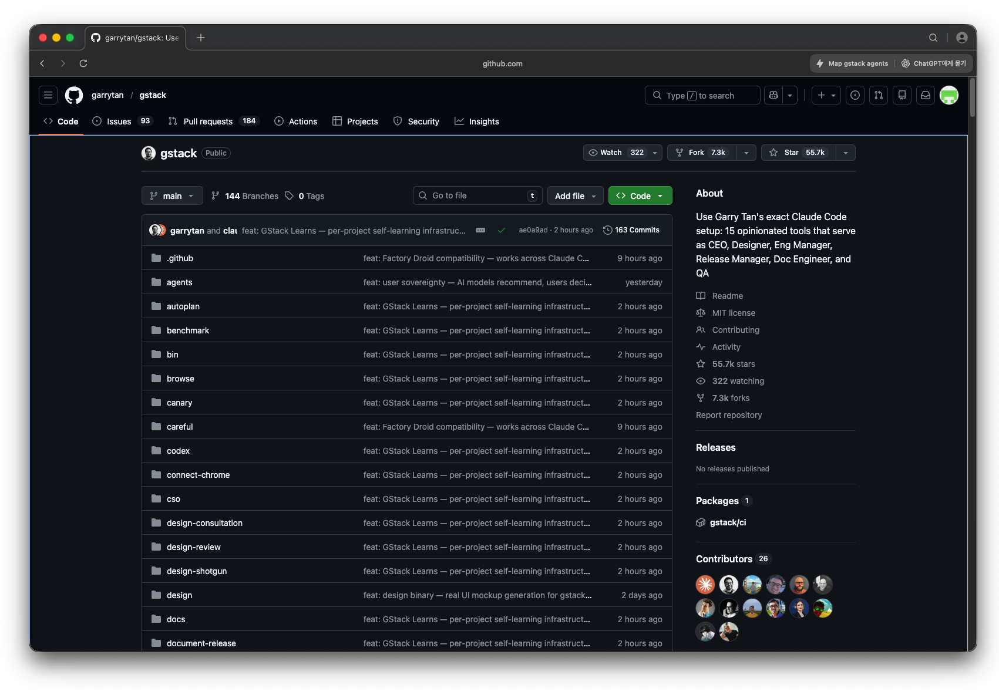Click the github.com address bar
The height and width of the screenshot is (695, 999).
pos(503,63)
